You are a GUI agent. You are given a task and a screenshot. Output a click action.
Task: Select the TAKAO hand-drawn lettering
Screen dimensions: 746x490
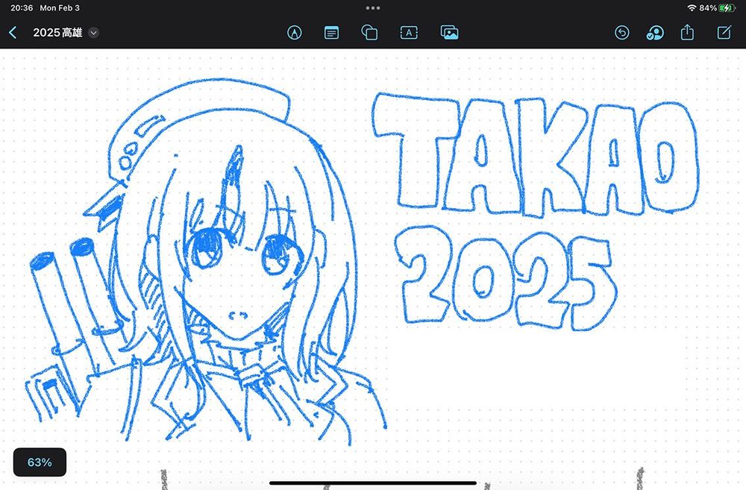tap(536, 154)
